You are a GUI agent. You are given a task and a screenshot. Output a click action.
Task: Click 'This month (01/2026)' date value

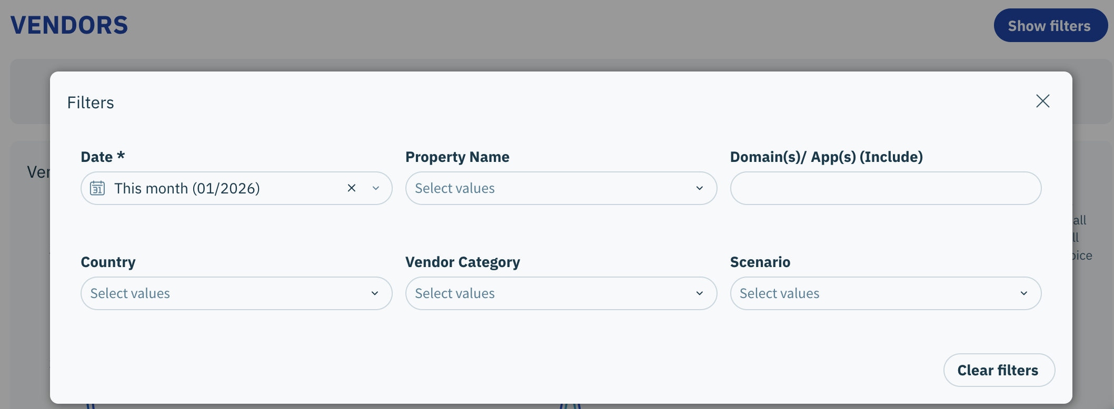(187, 188)
